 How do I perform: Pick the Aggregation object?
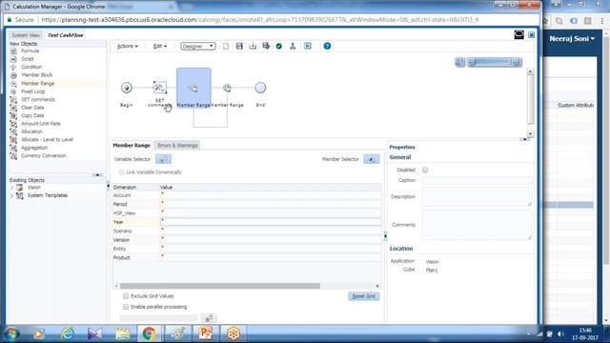point(34,148)
